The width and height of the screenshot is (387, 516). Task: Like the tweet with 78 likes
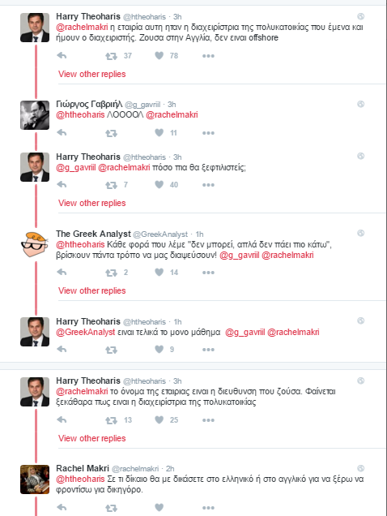(x=159, y=56)
